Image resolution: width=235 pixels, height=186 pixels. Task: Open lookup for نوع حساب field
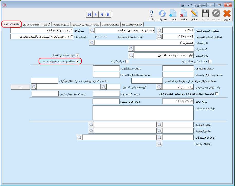(131, 55)
